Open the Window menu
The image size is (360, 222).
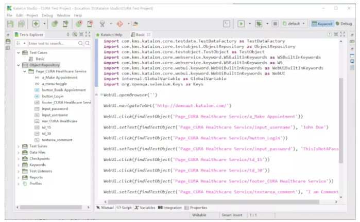63,15
